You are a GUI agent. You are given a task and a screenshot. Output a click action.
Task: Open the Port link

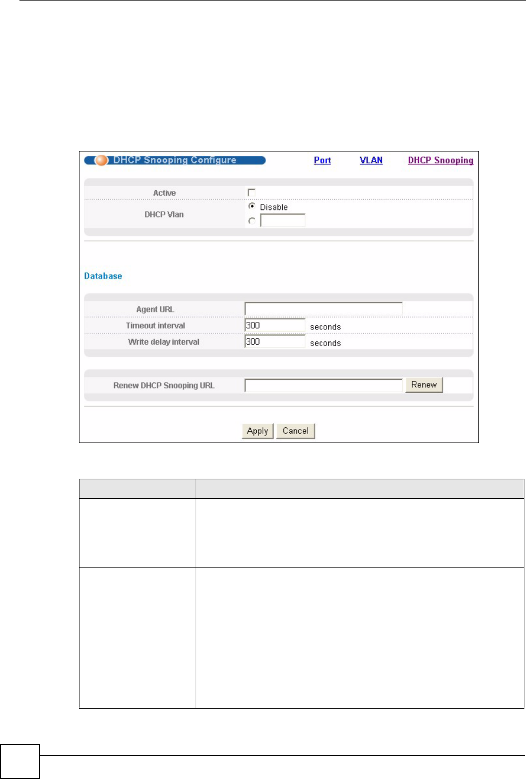pyautogui.click(x=322, y=160)
